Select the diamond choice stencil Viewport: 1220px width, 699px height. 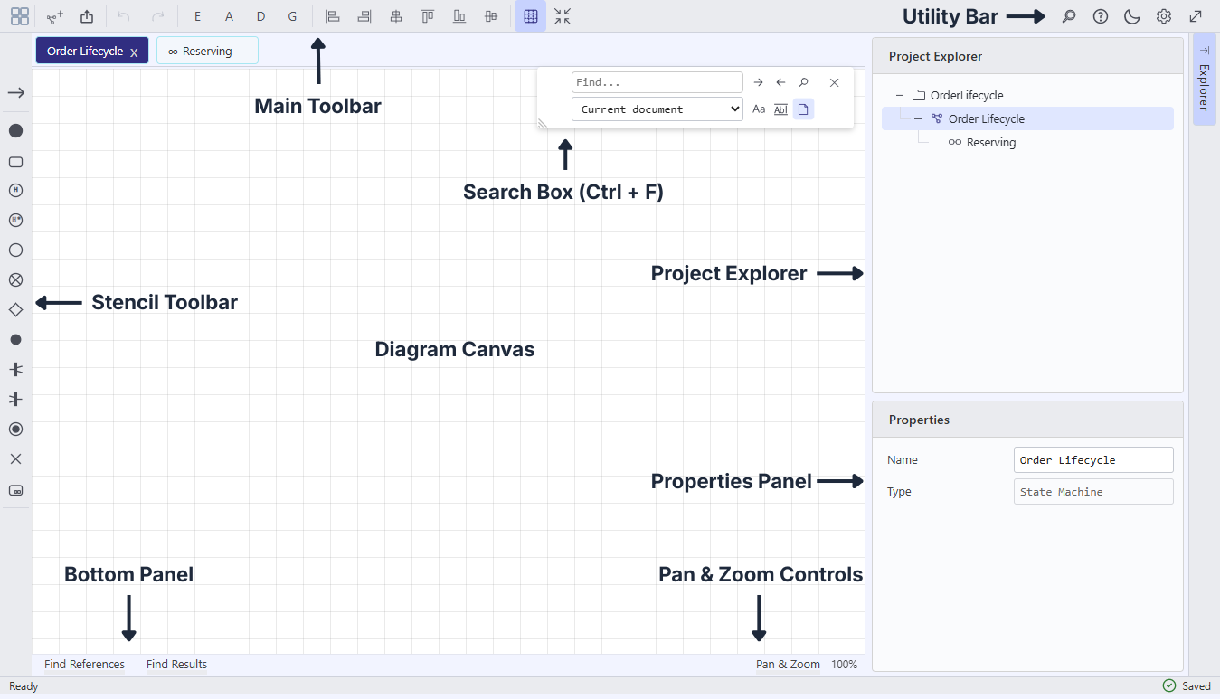coord(15,310)
